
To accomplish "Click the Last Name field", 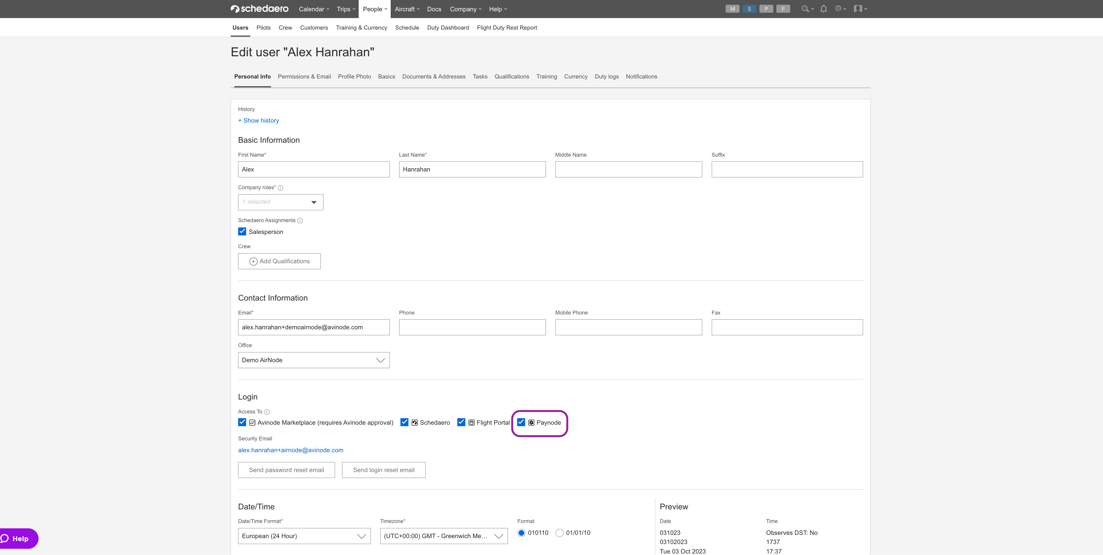I will click(472, 170).
